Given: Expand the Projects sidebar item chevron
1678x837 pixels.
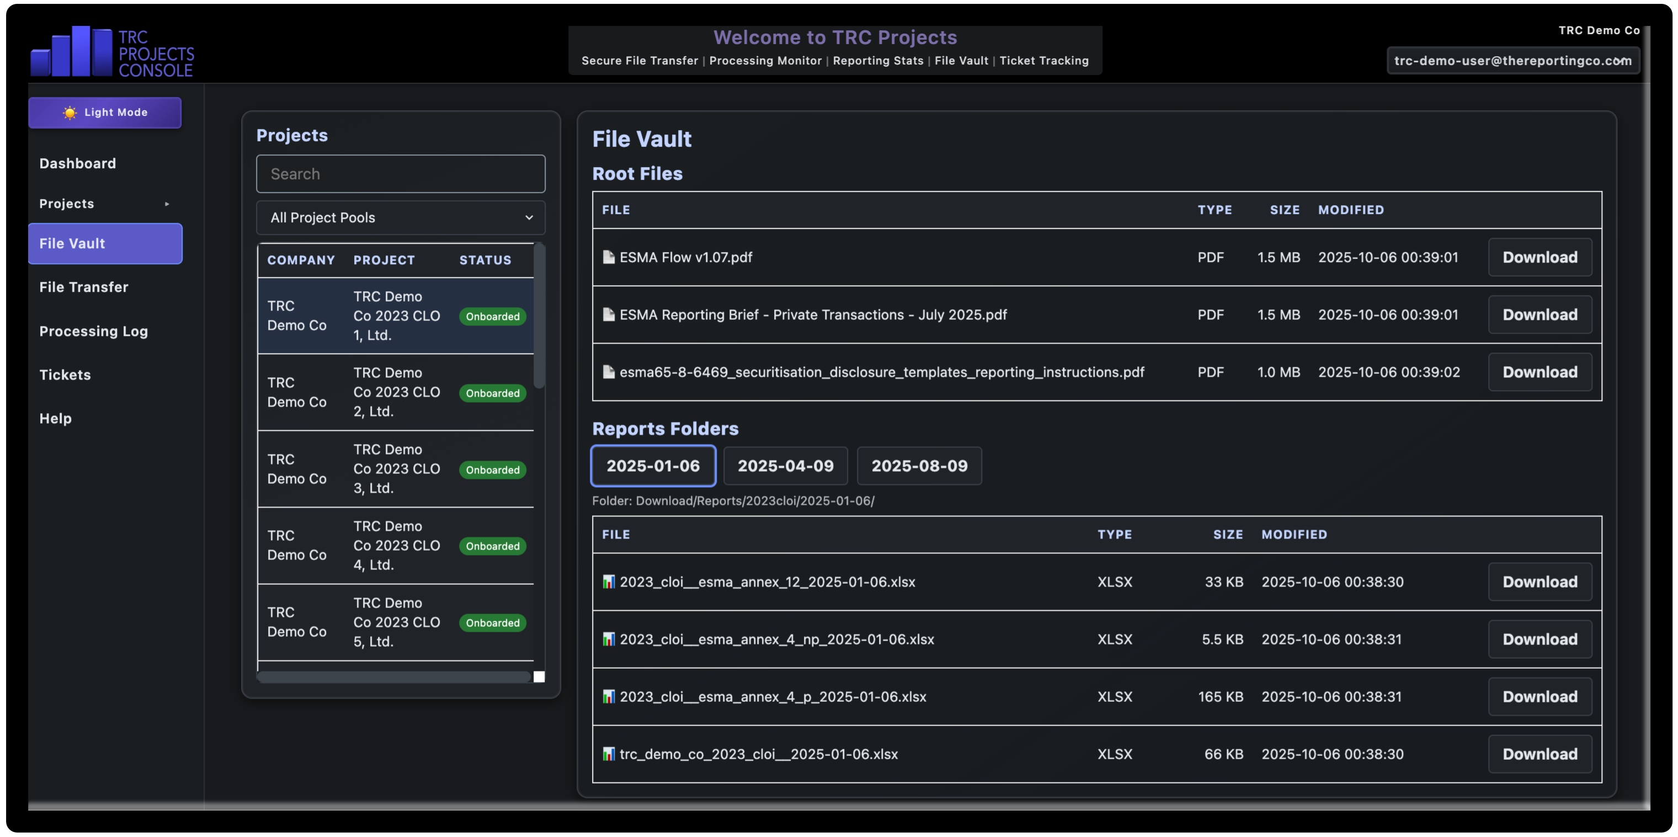Looking at the screenshot, I should (167, 203).
